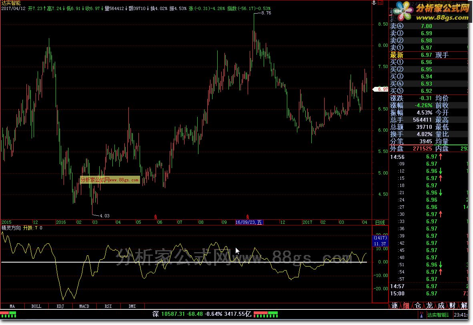The image size is (473, 325).
Task: Click the 达实智能 stock name in the status bar
Action: [x=438, y=315]
